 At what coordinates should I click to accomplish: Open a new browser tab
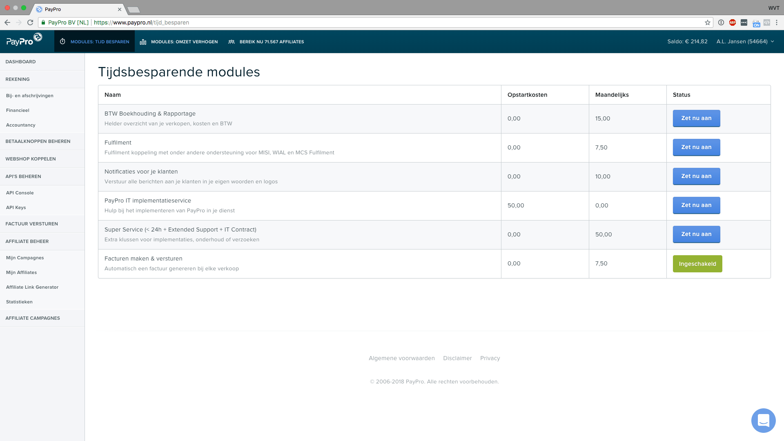(134, 10)
